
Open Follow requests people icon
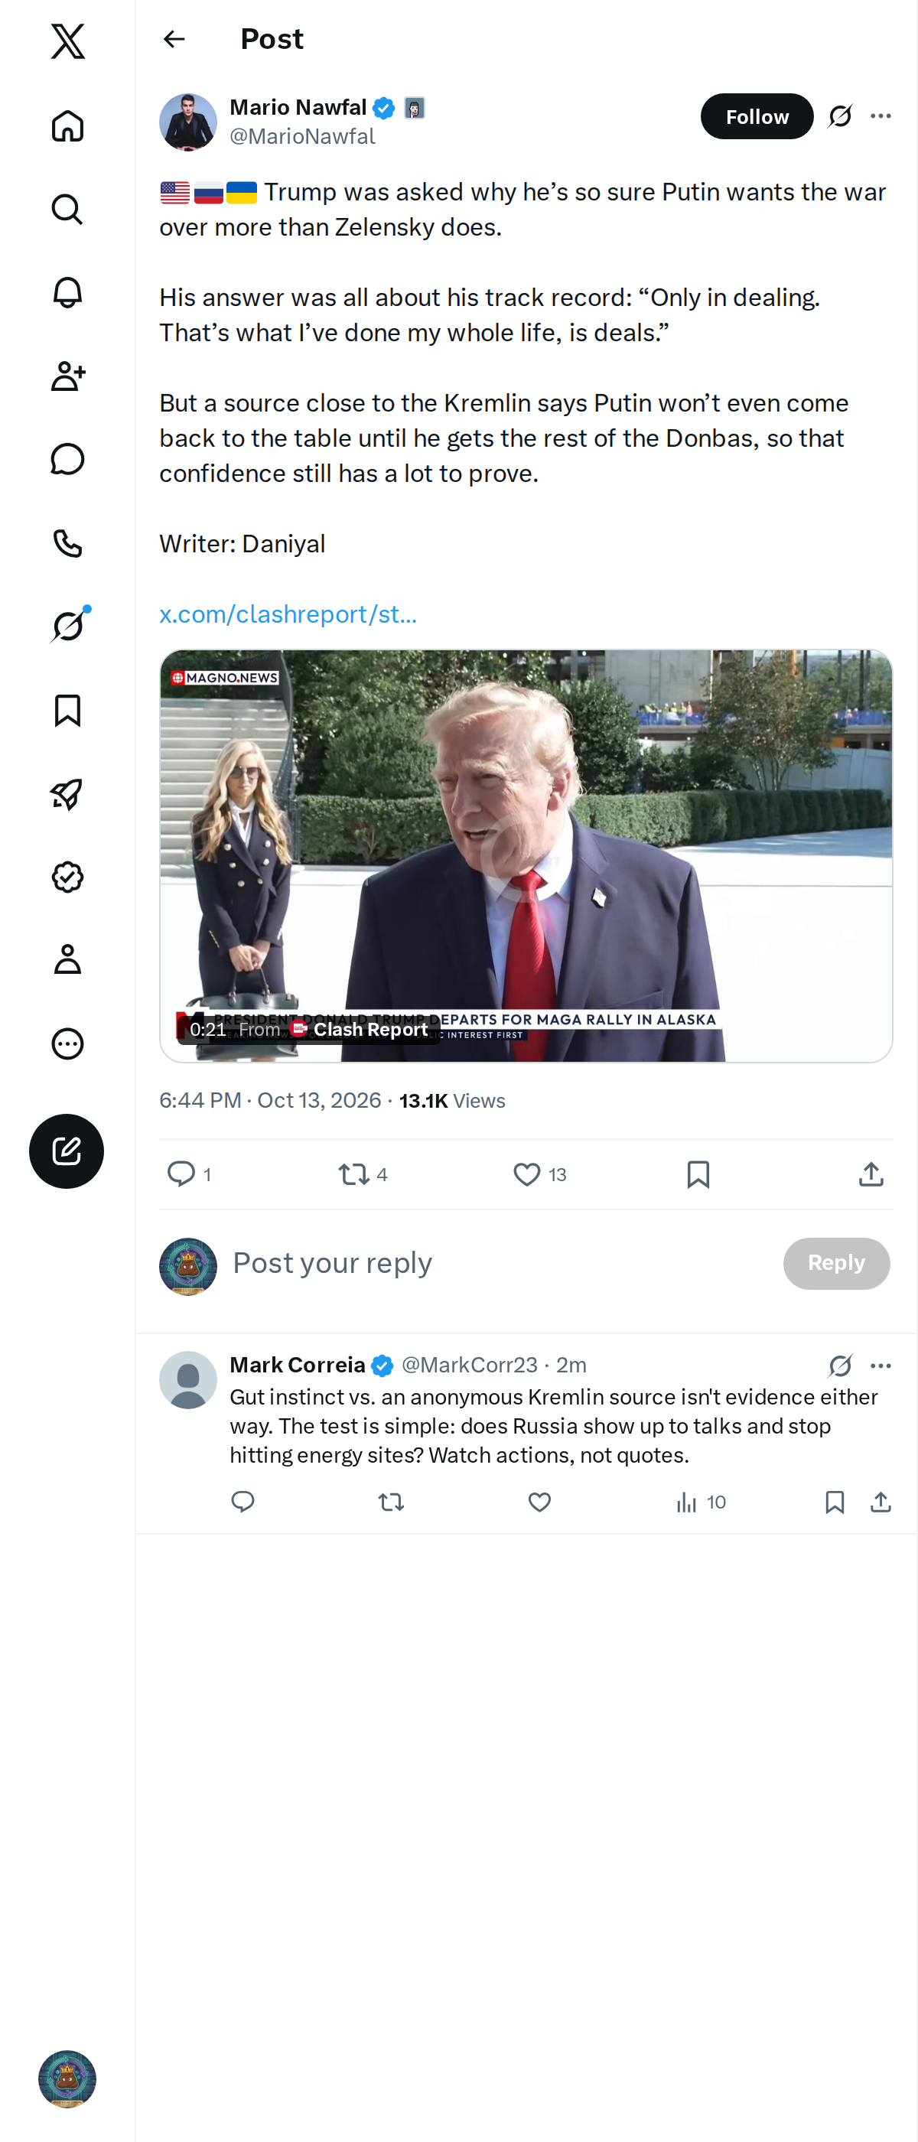pos(67,376)
